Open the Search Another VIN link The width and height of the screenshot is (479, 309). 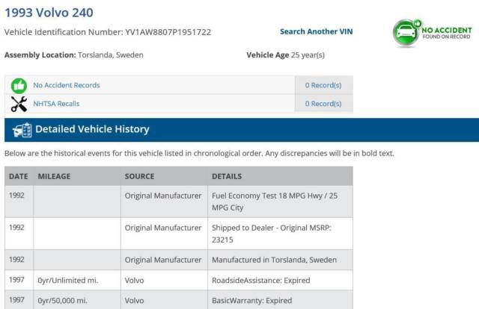(x=316, y=31)
